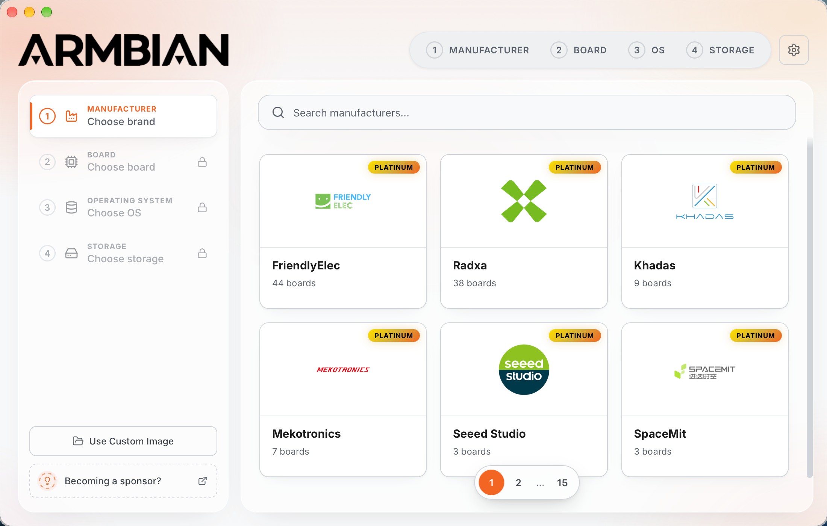This screenshot has width=827, height=526.
Task: Click the folder icon on Use Custom Image
Action: tap(78, 441)
